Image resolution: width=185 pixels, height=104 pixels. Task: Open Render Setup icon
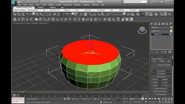tap(161, 14)
